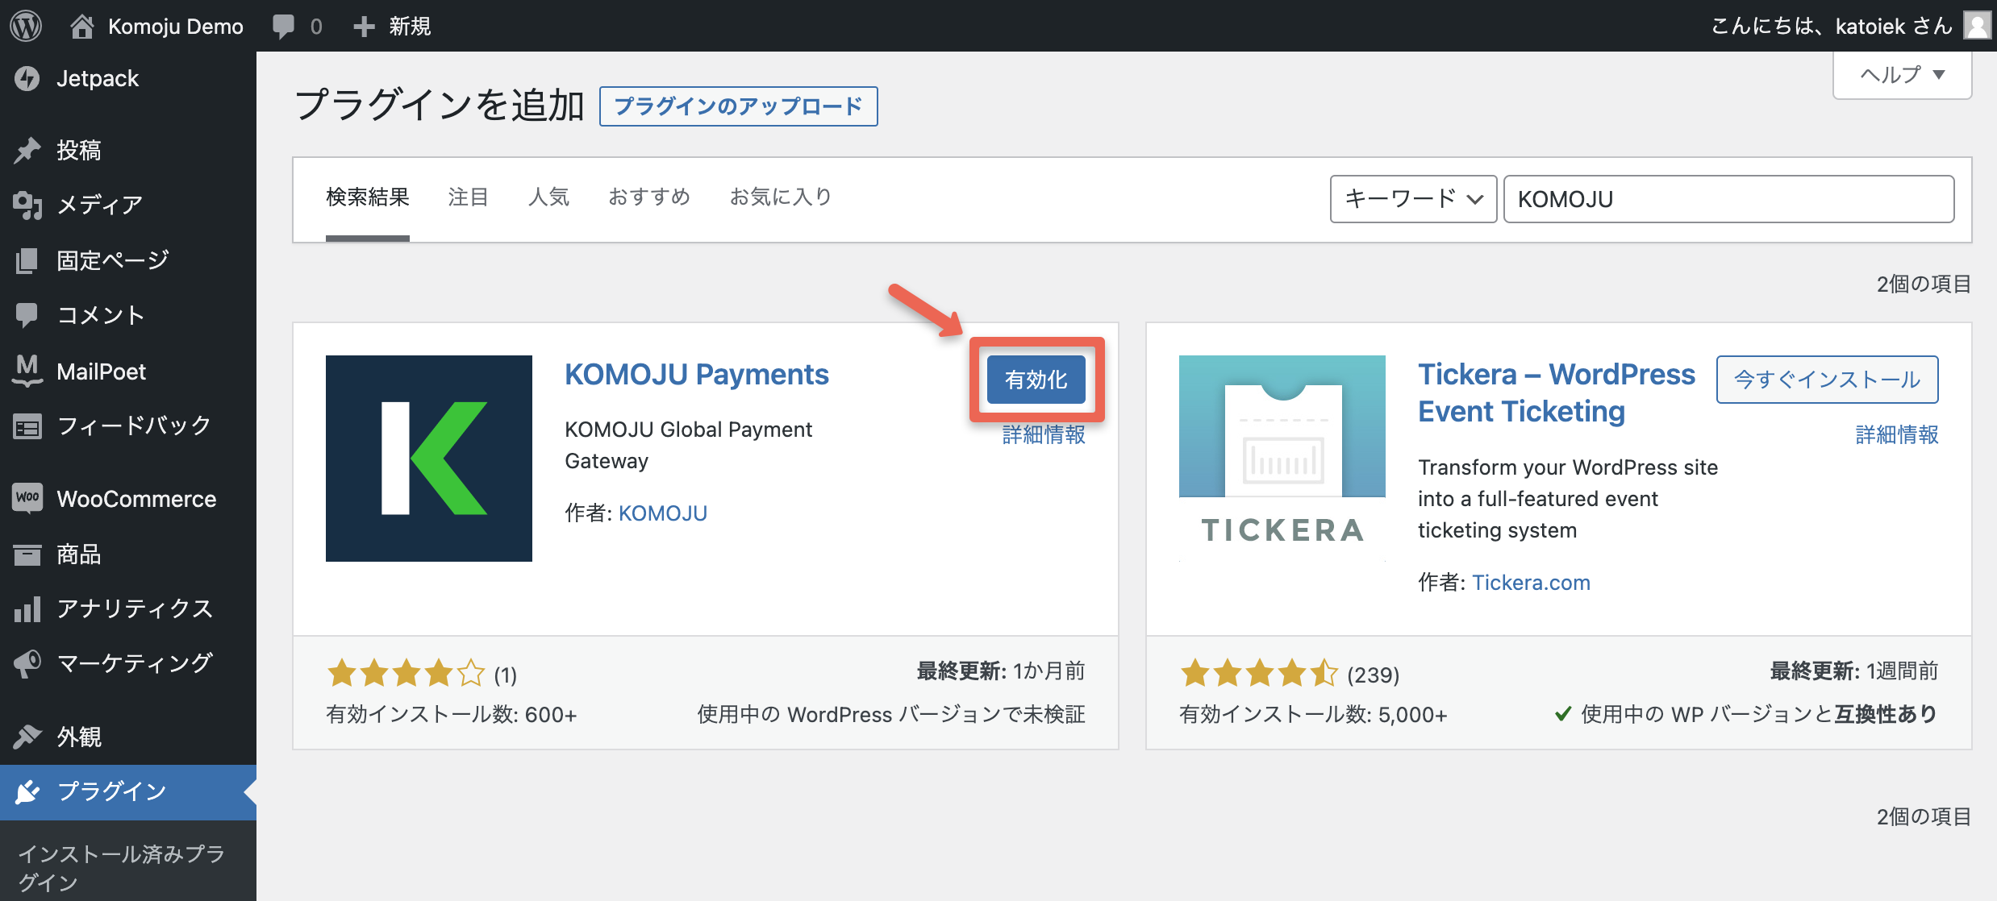Viewport: 1997px width, 901px height.
Task: Click 今すぐインストール for Tickera
Action: click(x=1827, y=380)
